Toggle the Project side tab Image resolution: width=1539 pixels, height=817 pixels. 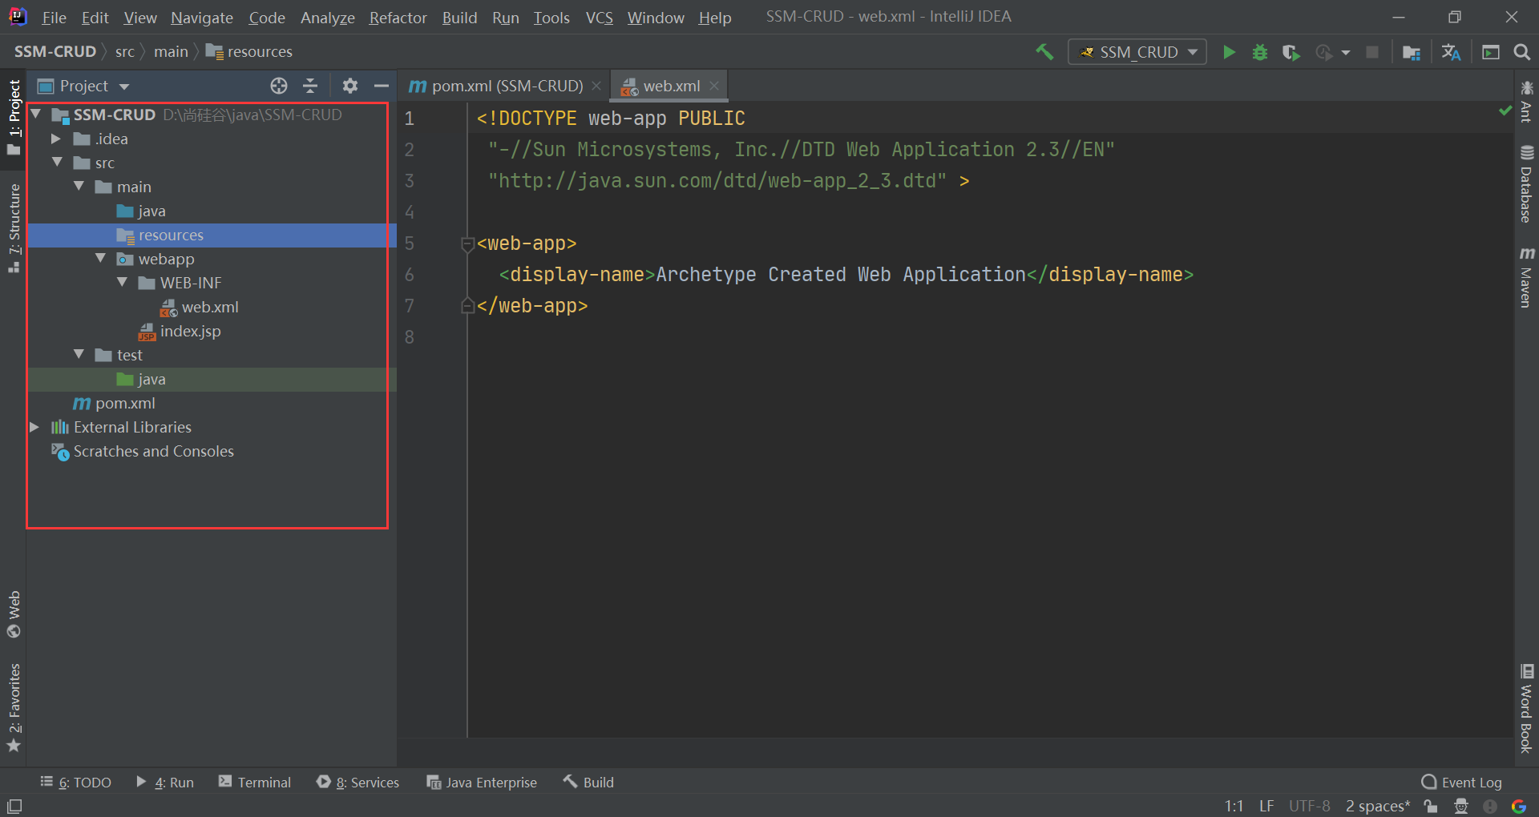pyautogui.click(x=14, y=118)
